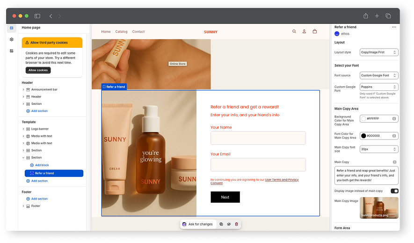Image resolution: width=414 pixels, height=243 pixels.
Task: Click the Your Email input field
Action: coord(258,164)
